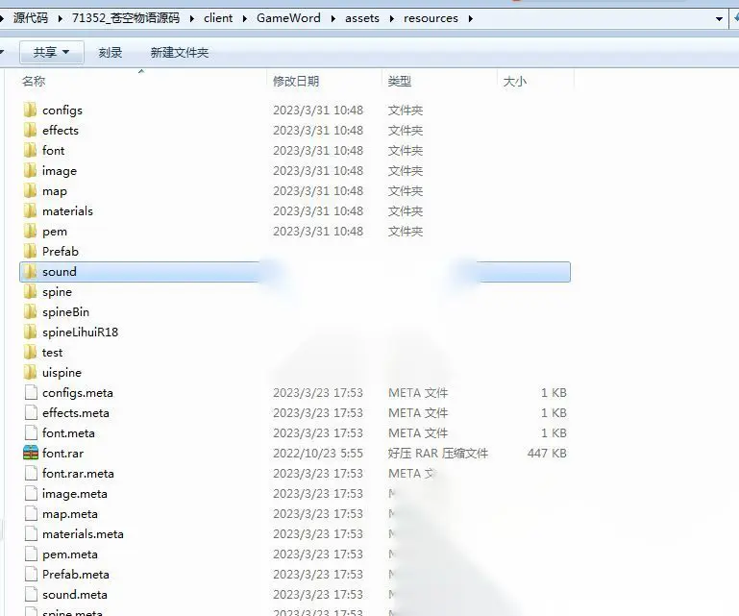This screenshot has height=616, width=739.
Task: Select the highlighted sound folder row
Action: pyautogui.click(x=295, y=272)
